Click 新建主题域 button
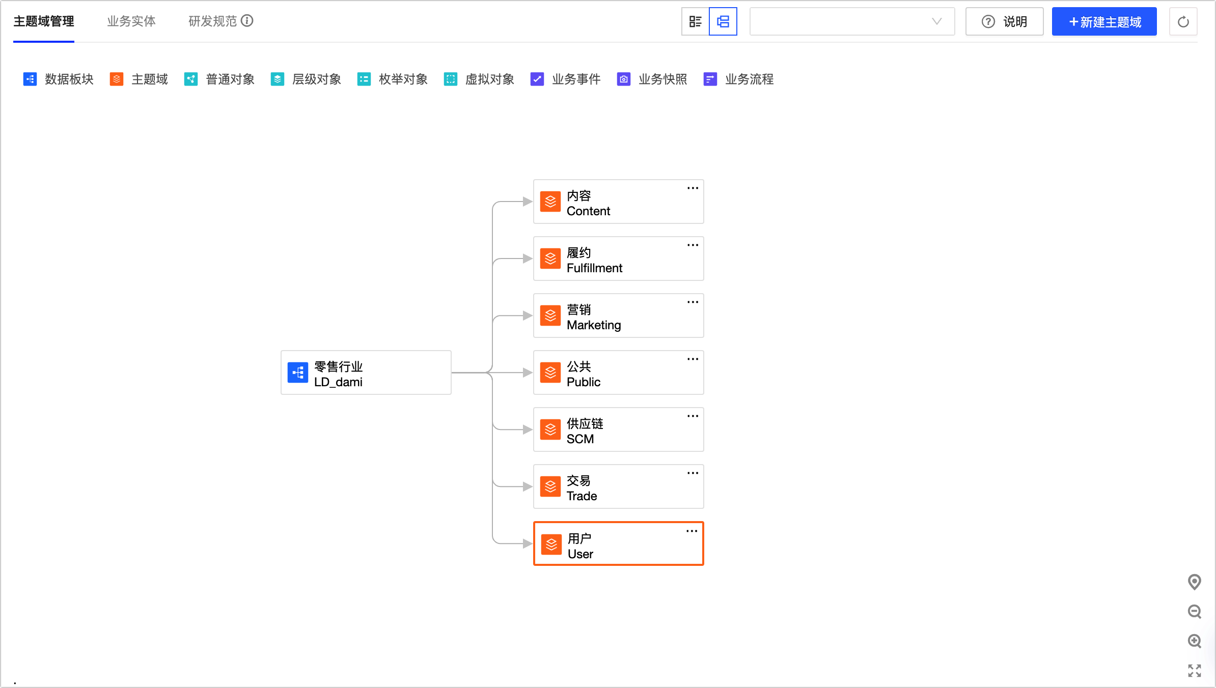 click(x=1104, y=22)
